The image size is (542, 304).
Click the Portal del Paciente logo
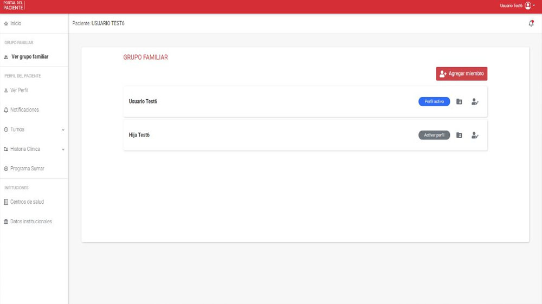coord(13,5)
